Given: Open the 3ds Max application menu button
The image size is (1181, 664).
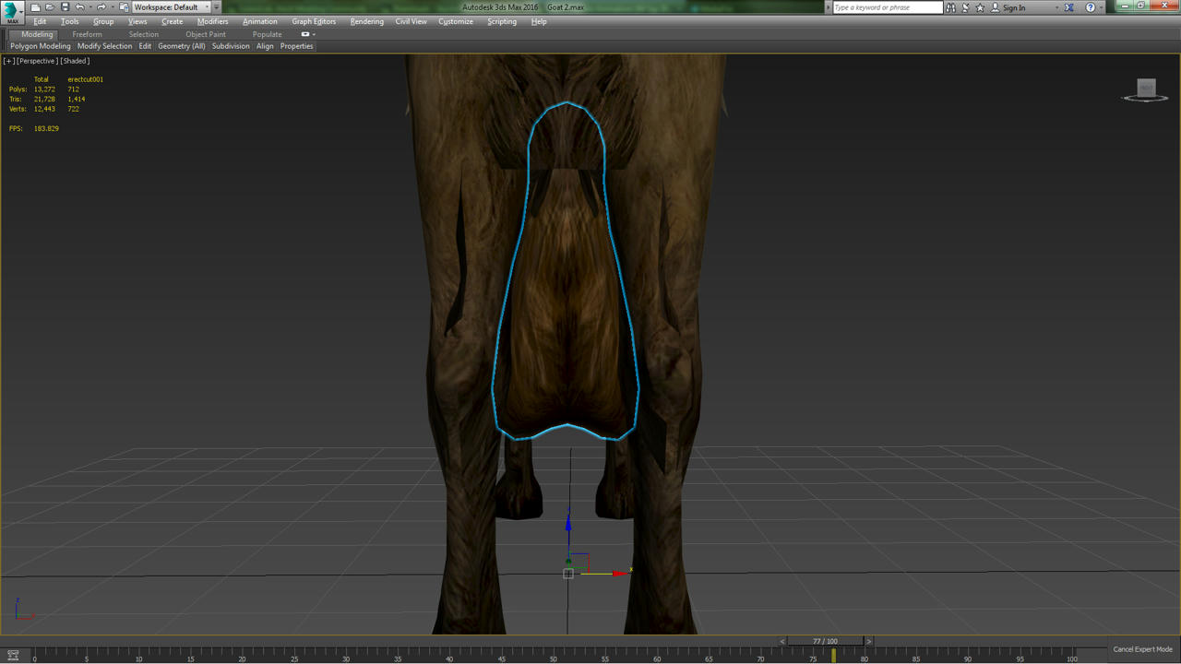Looking at the screenshot, I should pos(12,11).
